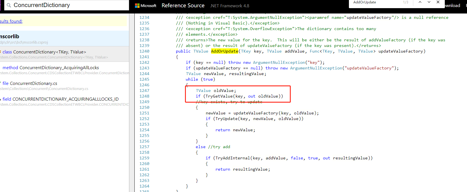Click TryUpdate call on line 1252

coord(226,119)
